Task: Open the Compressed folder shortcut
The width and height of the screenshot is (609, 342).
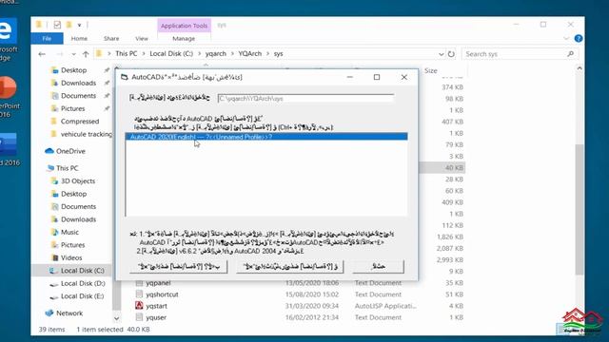Action: [80, 122]
